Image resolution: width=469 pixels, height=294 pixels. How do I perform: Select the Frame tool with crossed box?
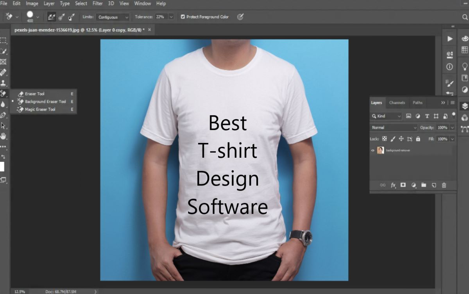point(3,62)
